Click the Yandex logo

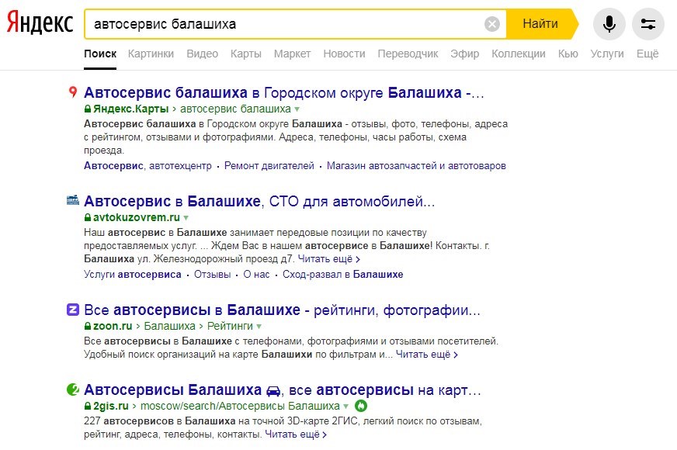[40, 24]
